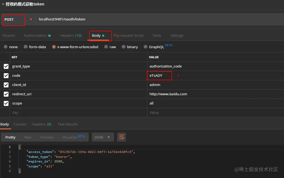Switch response view to Preview

47,137
